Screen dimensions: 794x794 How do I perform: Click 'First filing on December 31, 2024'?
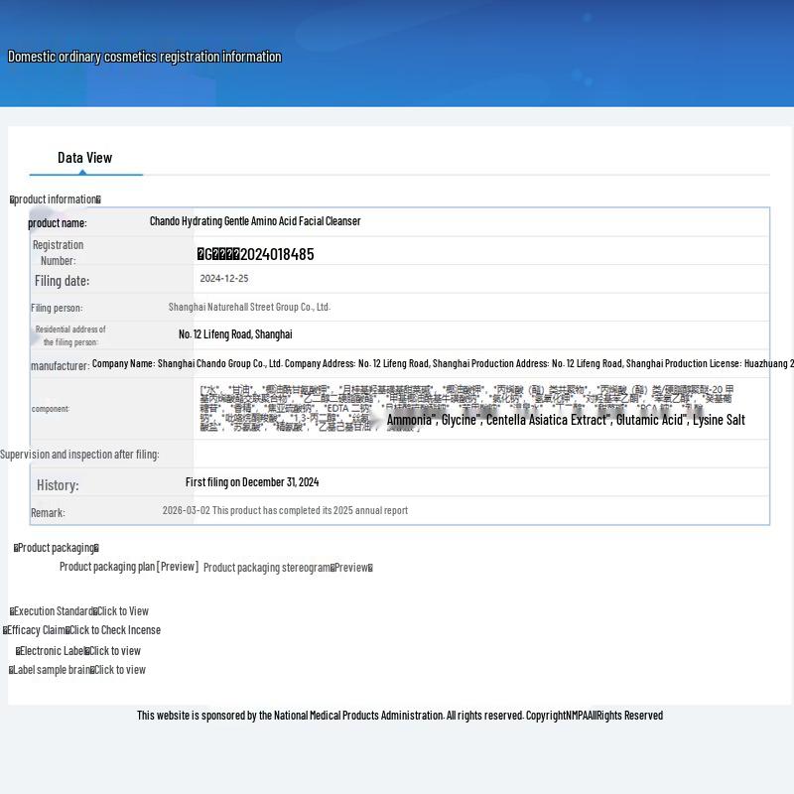(x=252, y=482)
